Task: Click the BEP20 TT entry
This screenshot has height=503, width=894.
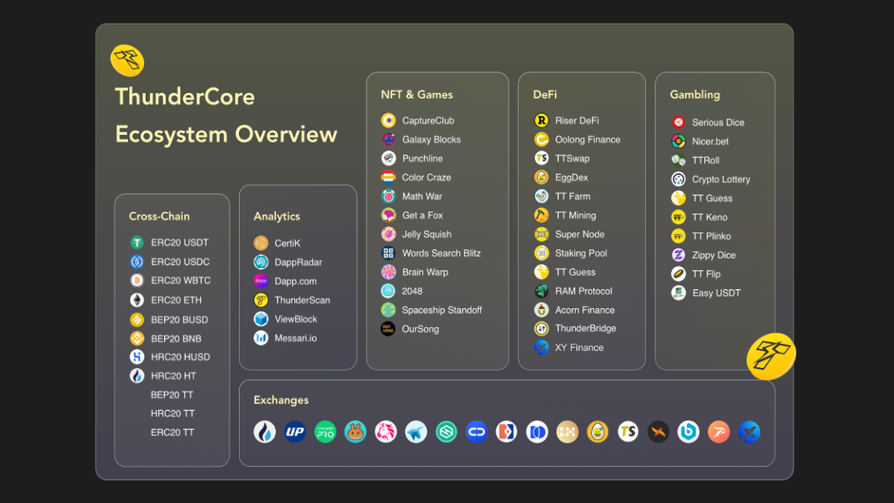Action: 173,395
